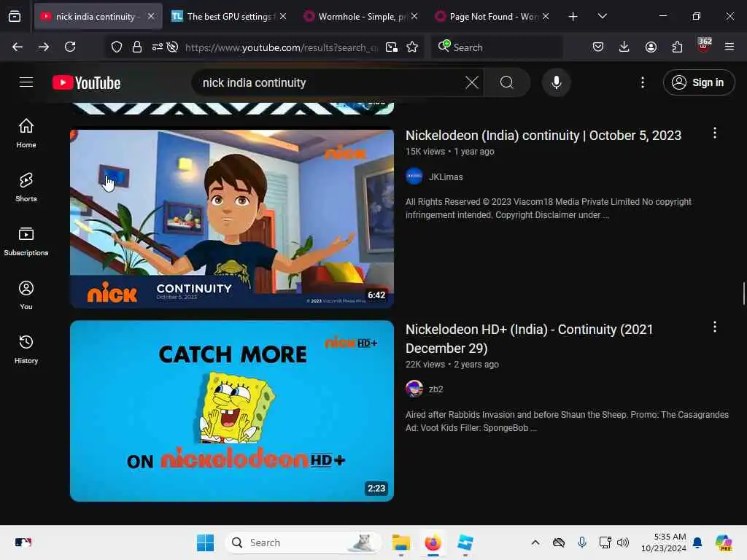
Task: Open the Firefox account icon
Action: (651, 47)
